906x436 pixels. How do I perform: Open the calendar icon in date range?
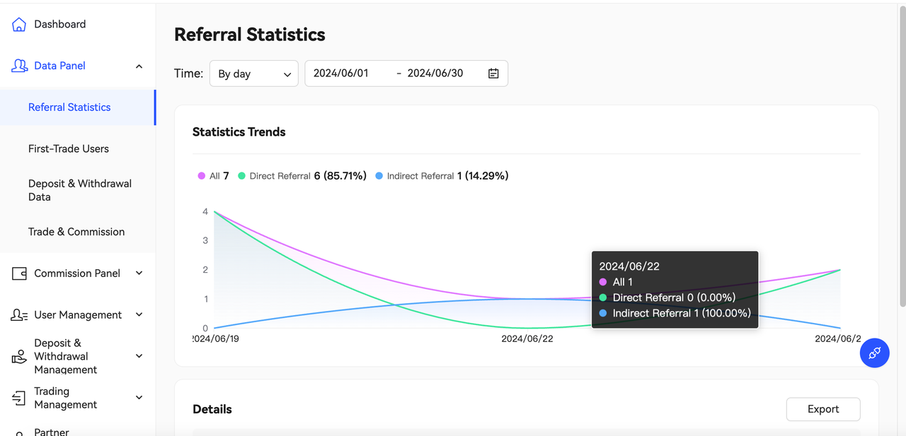493,73
